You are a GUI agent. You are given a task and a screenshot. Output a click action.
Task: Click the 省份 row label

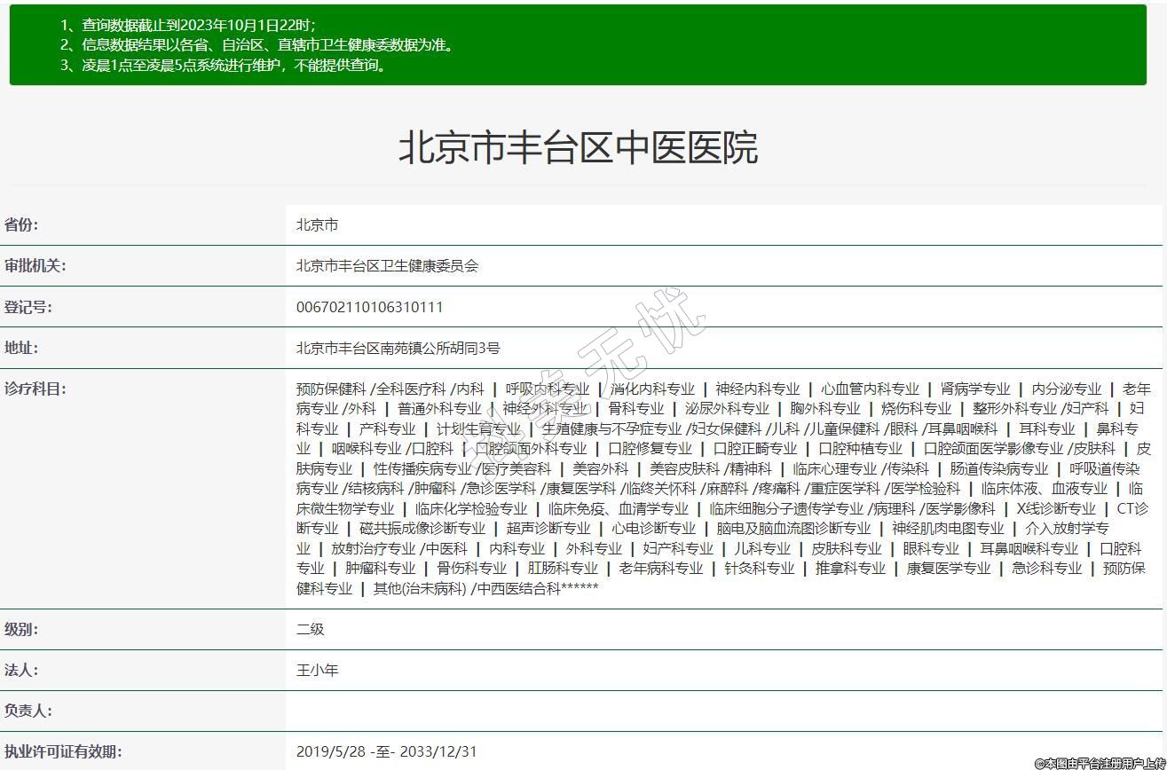click(x=21, y=224)
